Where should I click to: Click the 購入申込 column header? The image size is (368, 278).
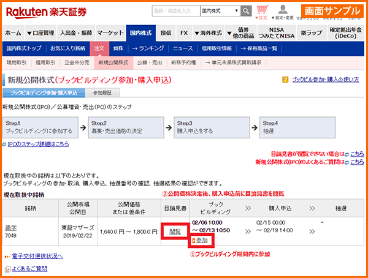tap(280, 208)
